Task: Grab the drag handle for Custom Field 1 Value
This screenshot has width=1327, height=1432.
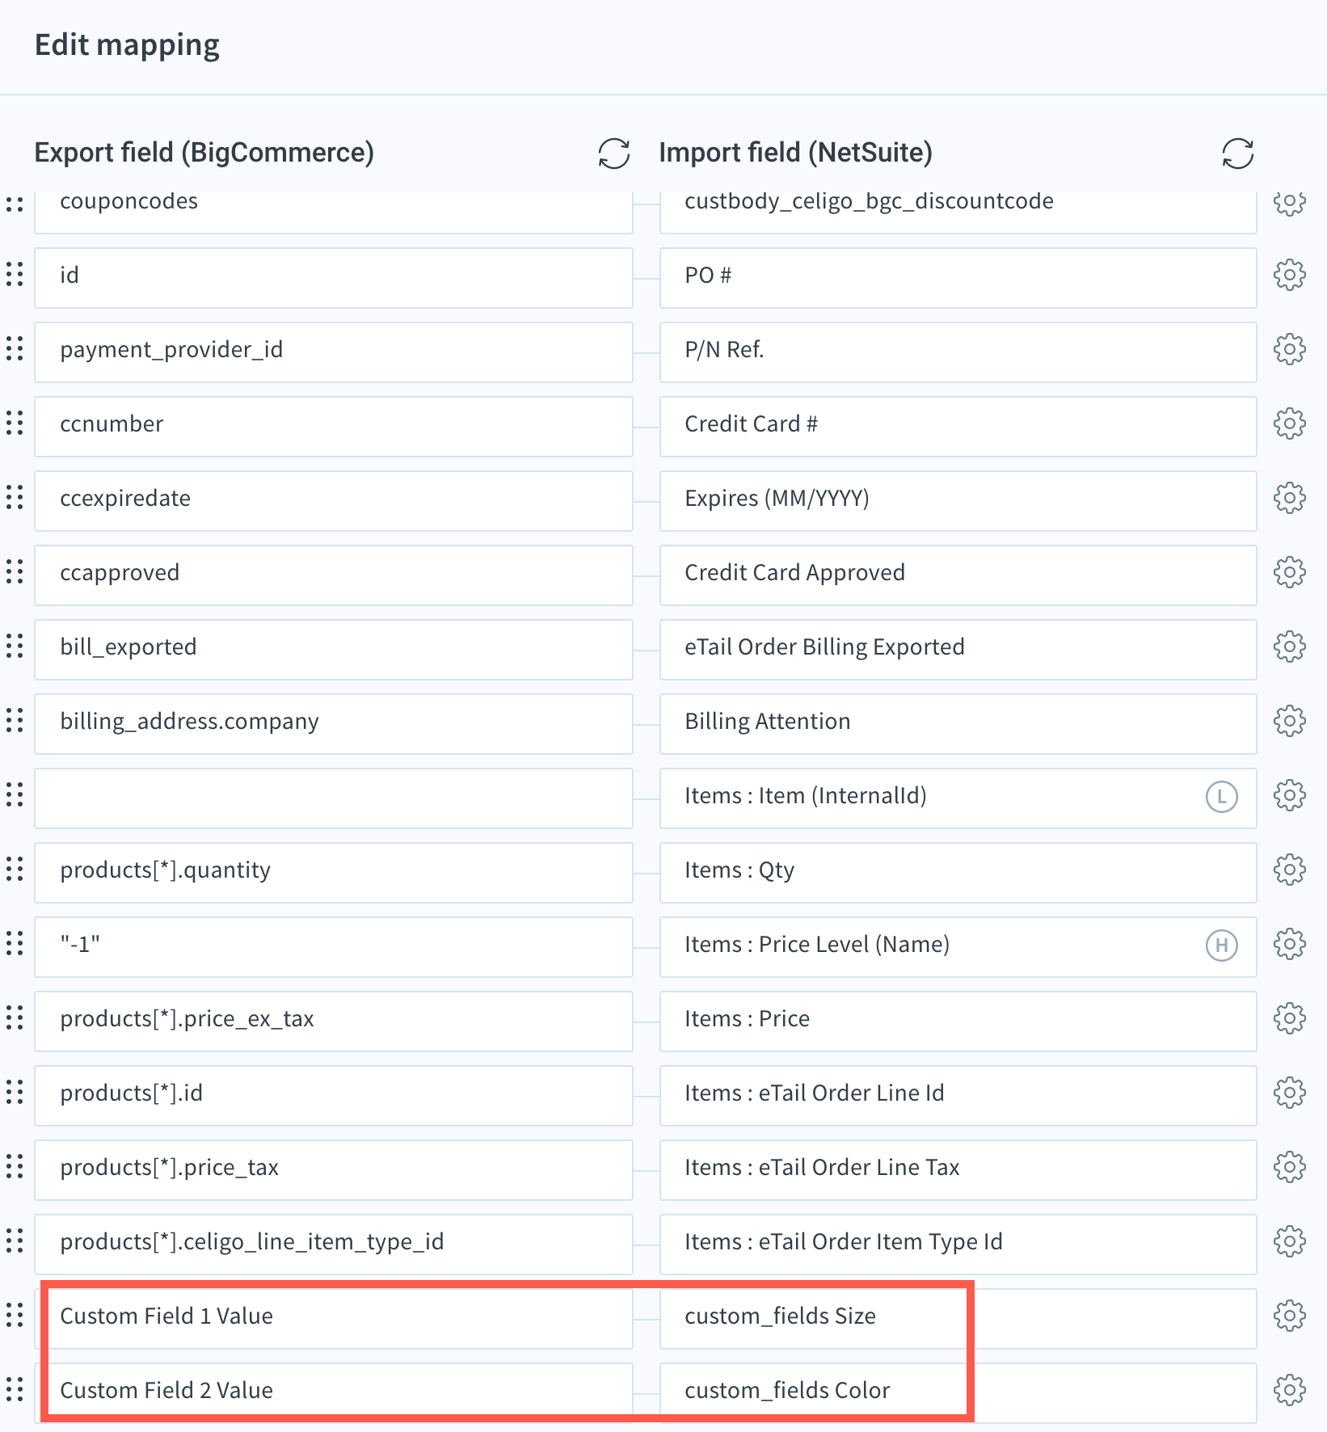Action: click(15, 1316)
